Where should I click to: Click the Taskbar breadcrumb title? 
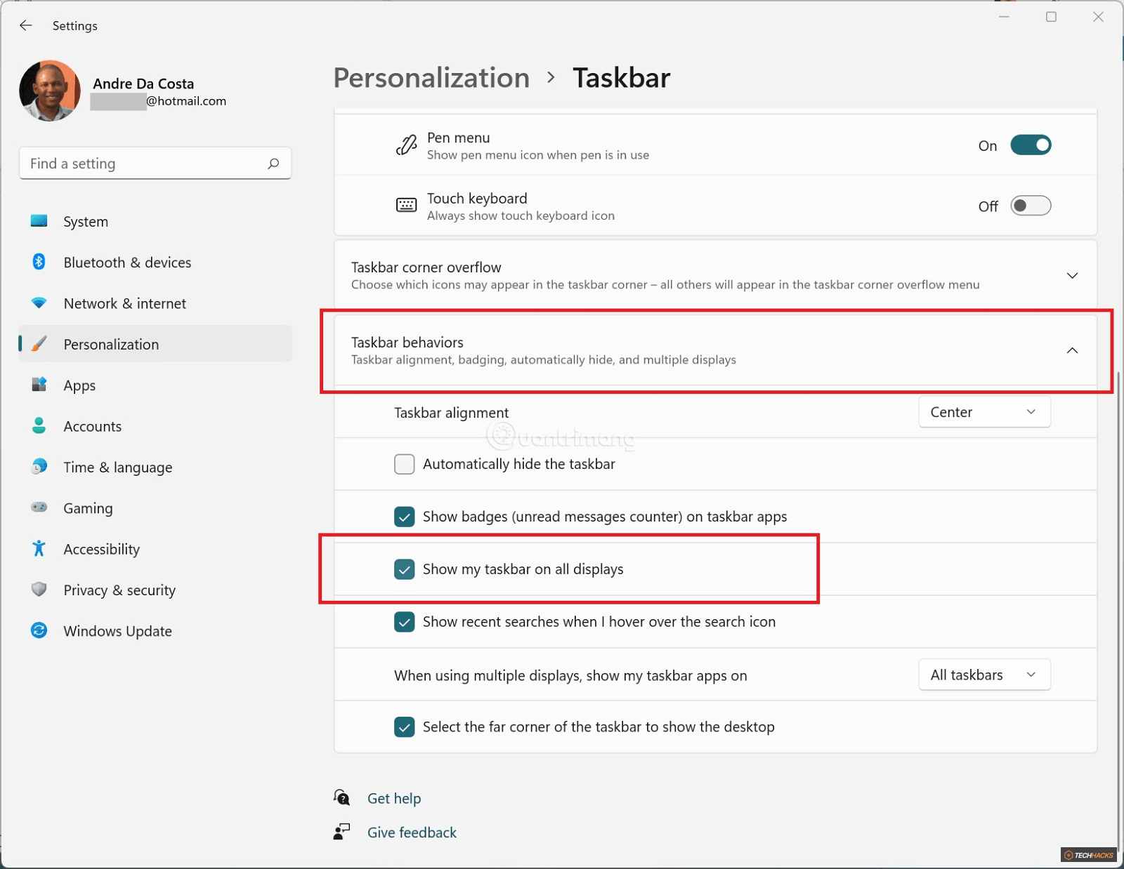tap(621, 78)
